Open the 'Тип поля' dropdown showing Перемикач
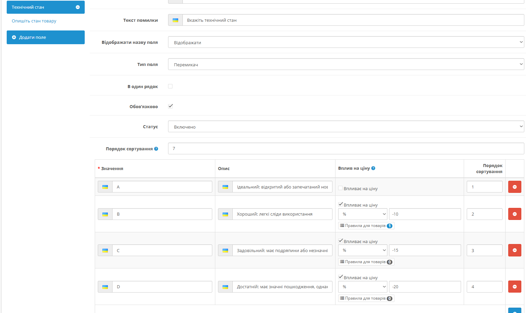The height and width of the screenshot is (313, 526). (346, 64)
